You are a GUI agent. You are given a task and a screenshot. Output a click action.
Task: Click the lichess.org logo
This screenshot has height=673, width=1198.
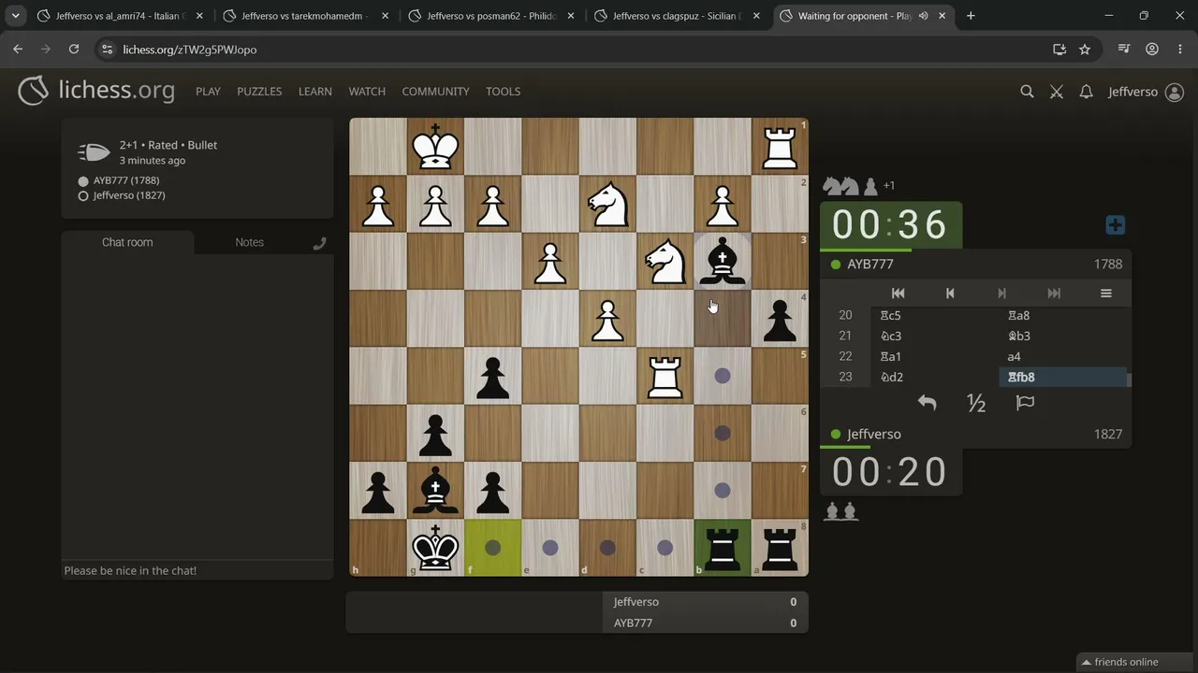click(96, 91)
